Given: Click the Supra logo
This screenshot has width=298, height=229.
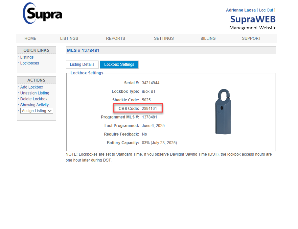Looking at the screenshot, I should [42, 13].
